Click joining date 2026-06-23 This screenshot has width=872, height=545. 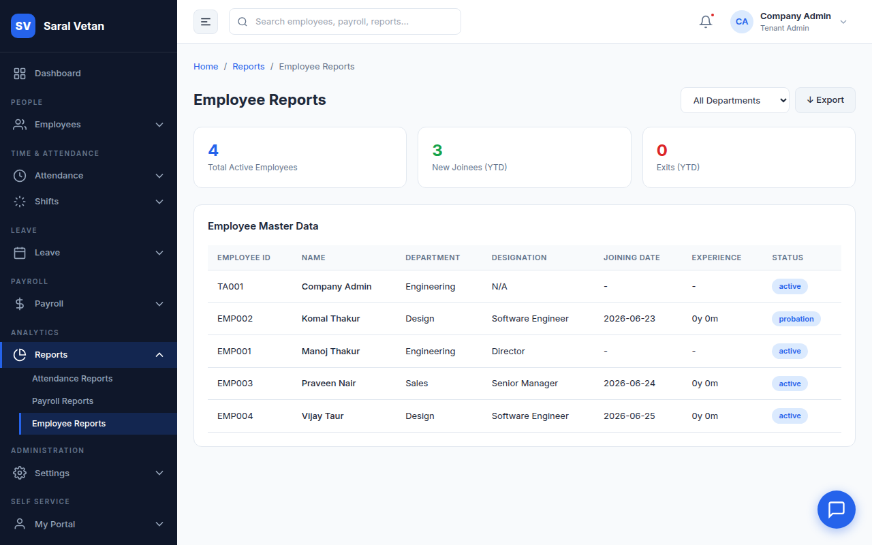pos(629,319)
